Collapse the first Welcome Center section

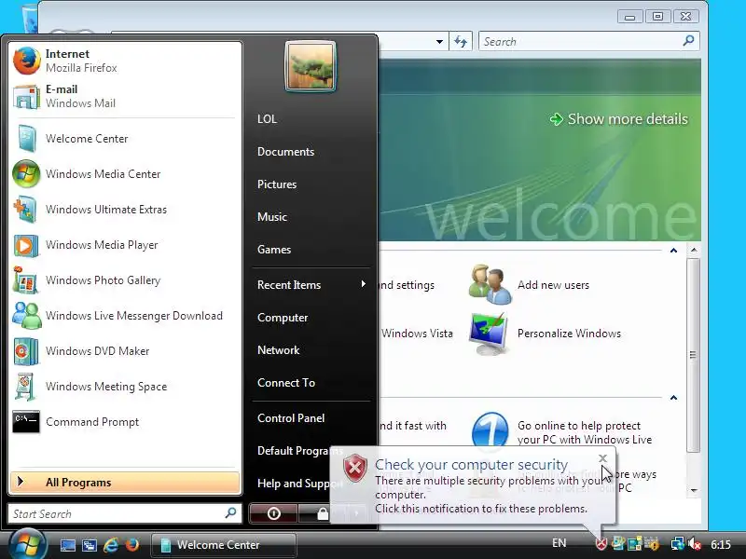point(673,250)
